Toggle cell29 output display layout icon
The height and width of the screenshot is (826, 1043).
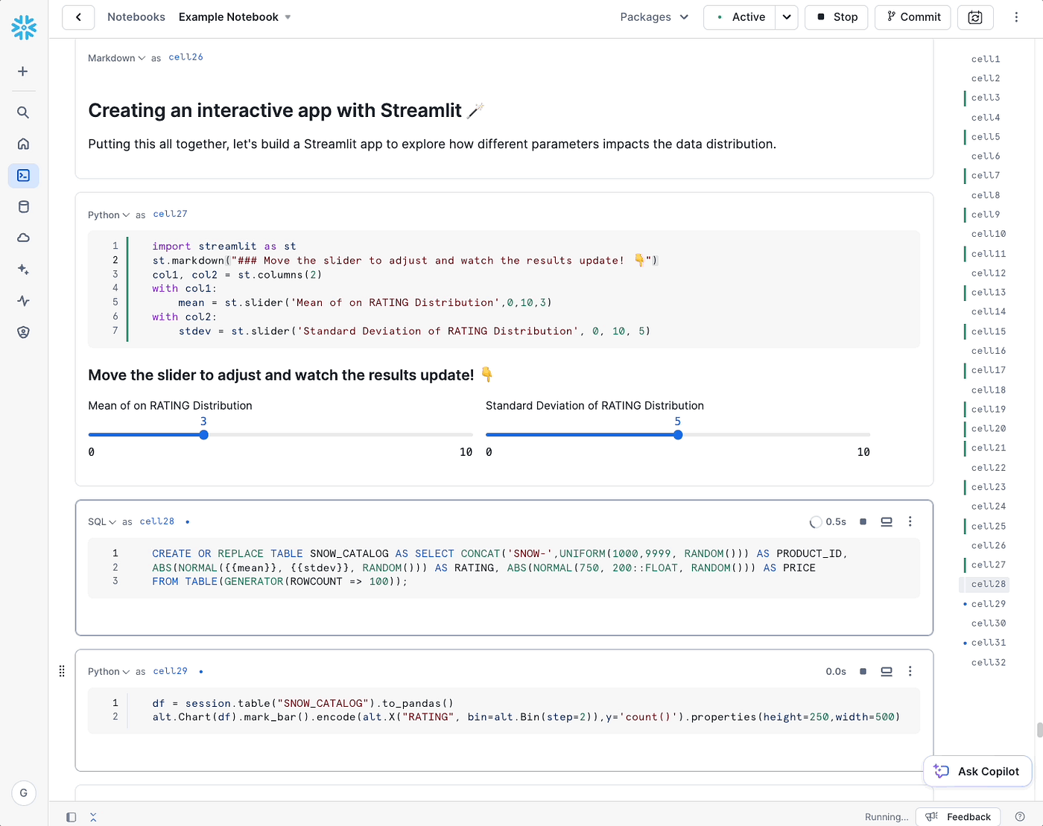(x=887, y=671)
